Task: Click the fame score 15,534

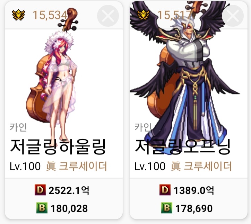Action: click(50, 15)
